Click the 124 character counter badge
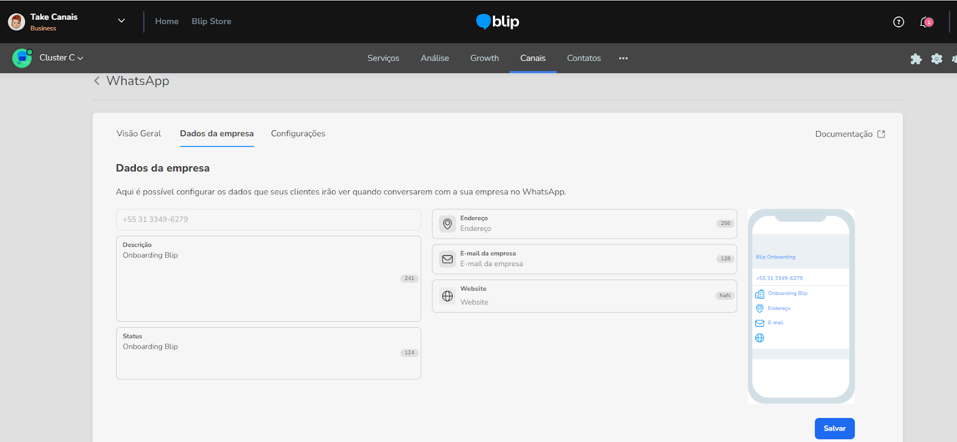 coord(409,353)
